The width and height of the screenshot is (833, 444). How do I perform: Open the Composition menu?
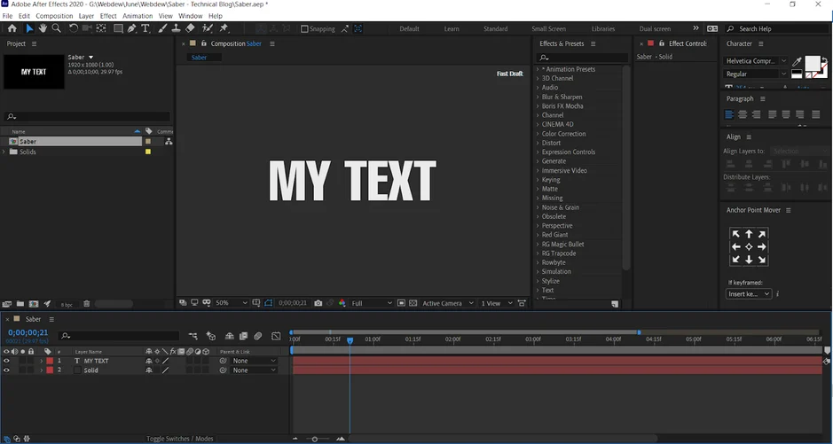[54, 16]
